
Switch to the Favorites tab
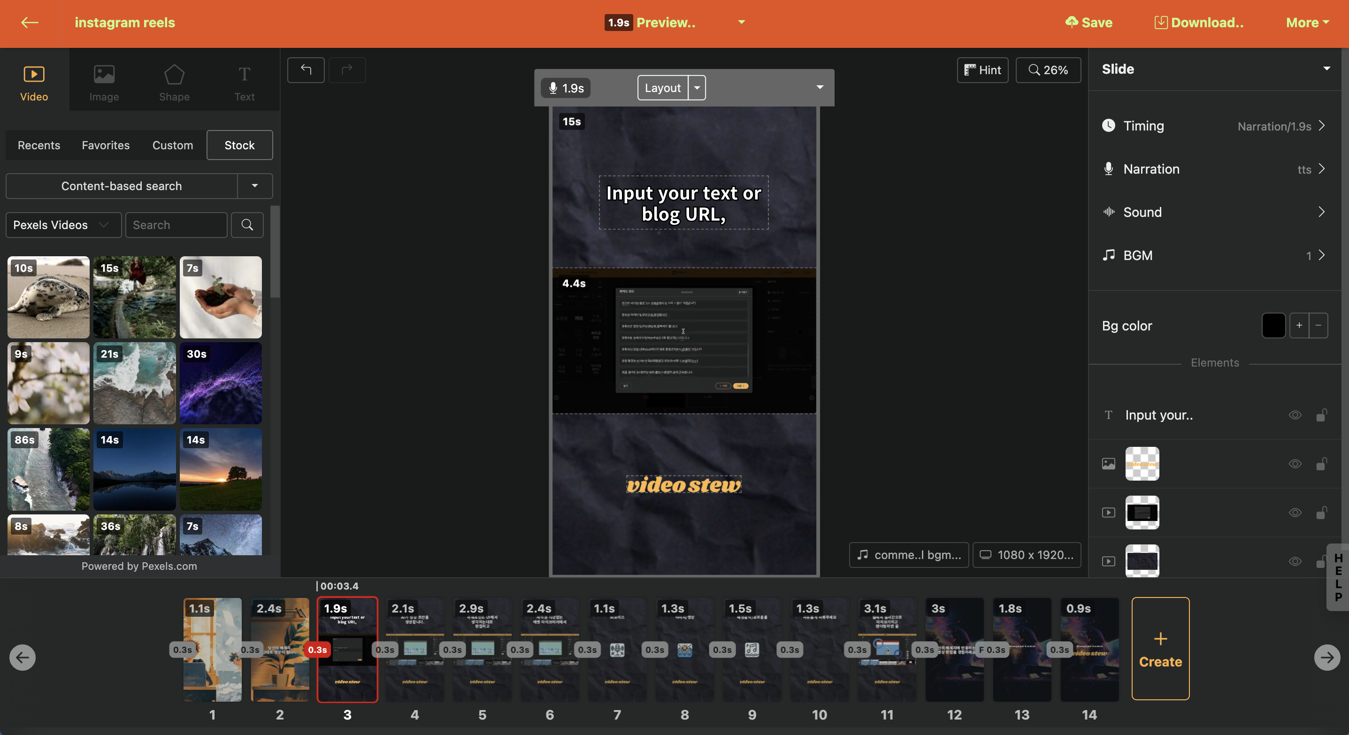(105, 145)
